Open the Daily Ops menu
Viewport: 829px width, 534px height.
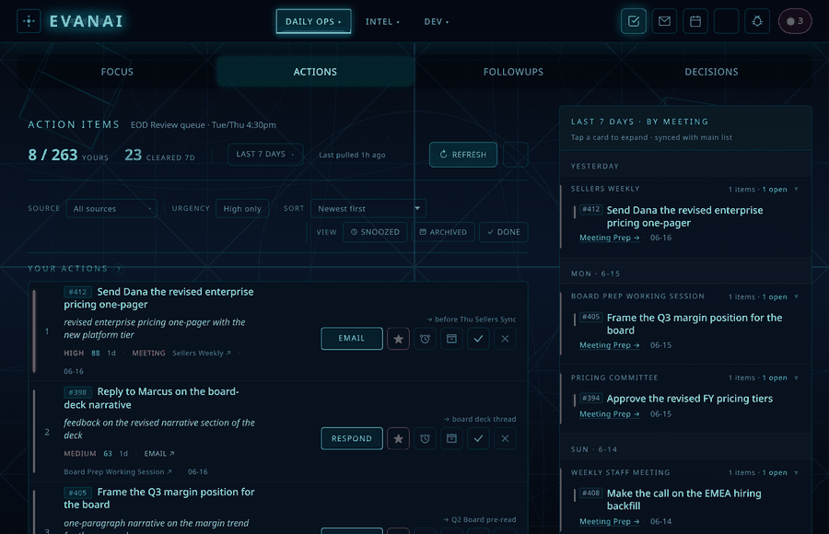pos(313,22)
